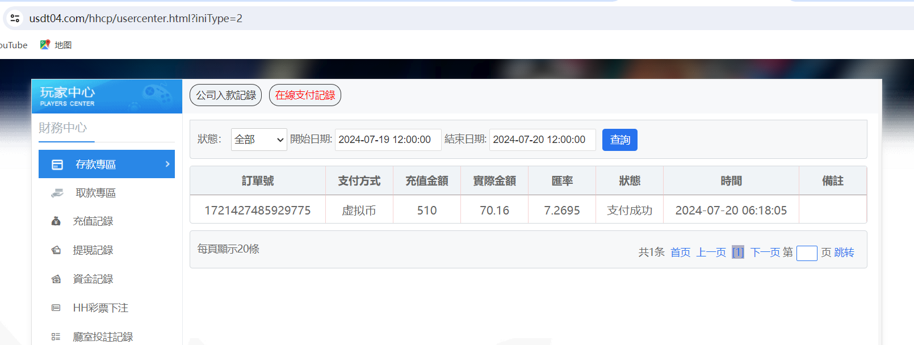The height and width of the screenshot is (345, 914).
Task: Click 下一页 next page link
Action: 765,253
